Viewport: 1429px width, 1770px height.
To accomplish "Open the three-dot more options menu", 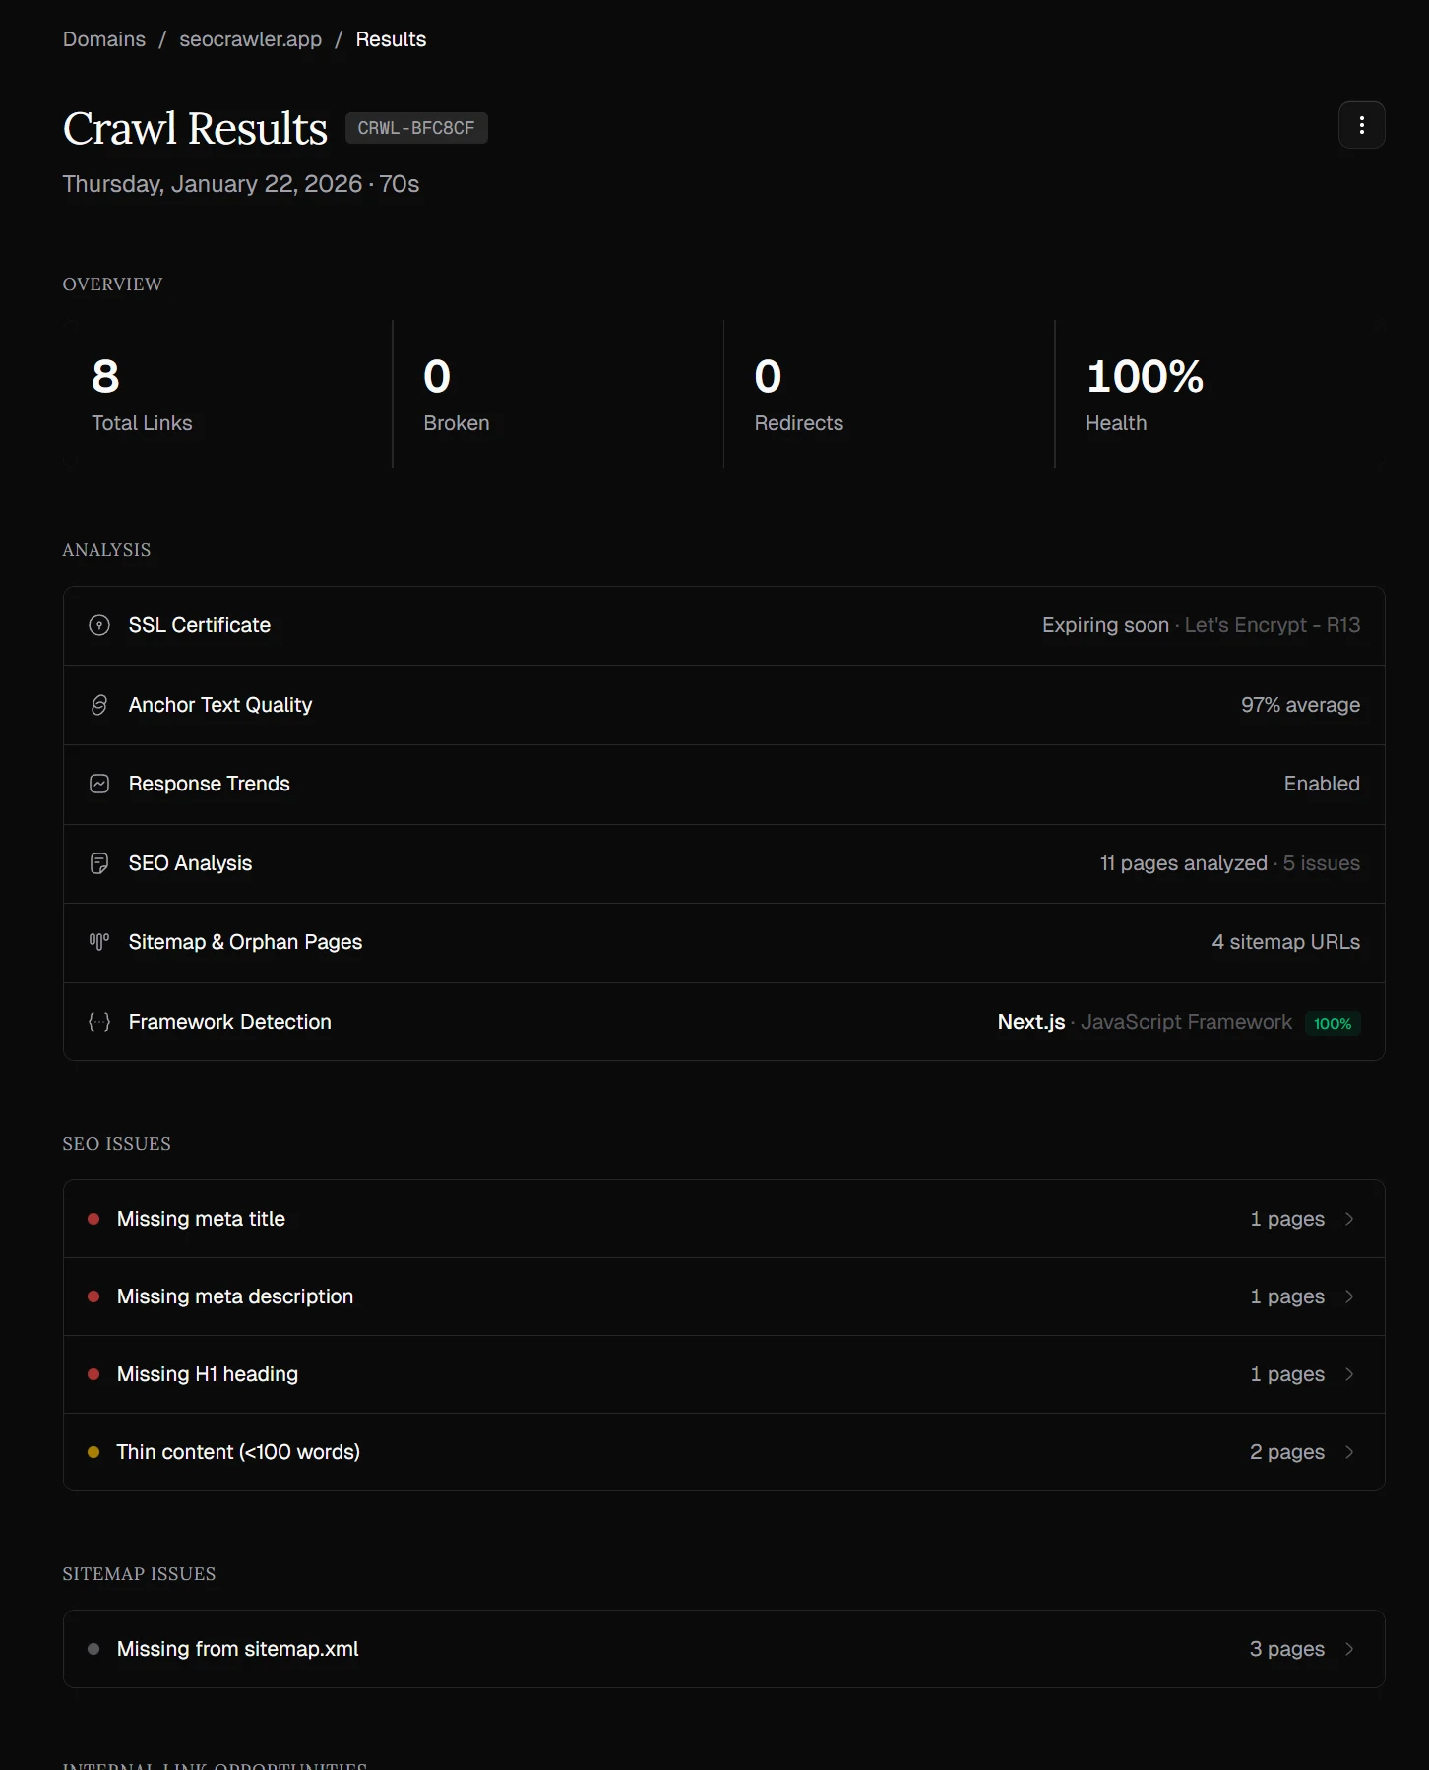I will [x=1361, y=125].
